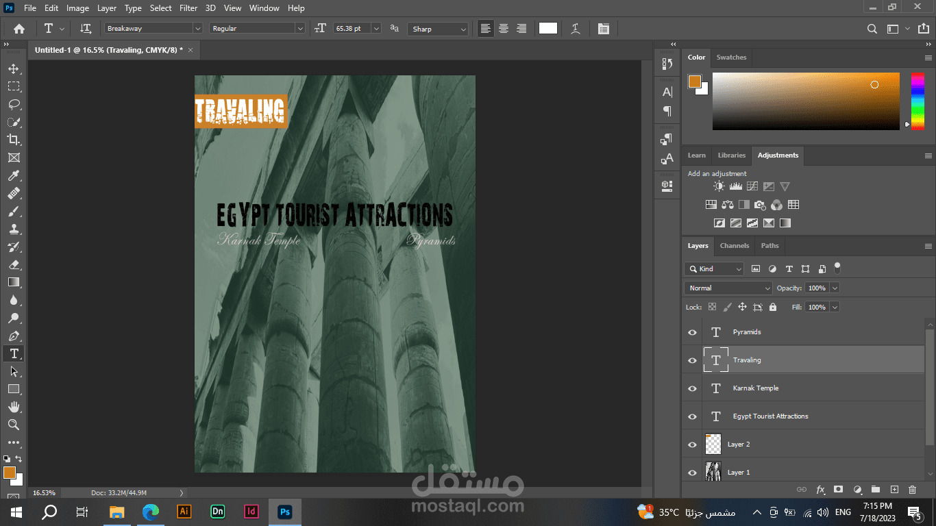Switch to the Channels tab
The width and height of the screenshot is (936, 526).
tap(734, 246)
